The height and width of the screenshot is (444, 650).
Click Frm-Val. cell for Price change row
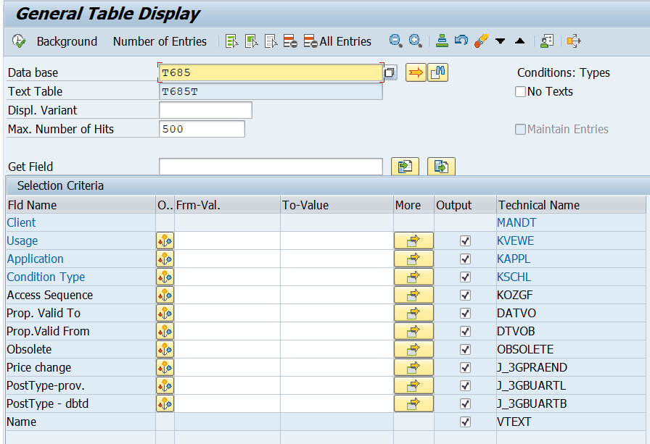227,367
